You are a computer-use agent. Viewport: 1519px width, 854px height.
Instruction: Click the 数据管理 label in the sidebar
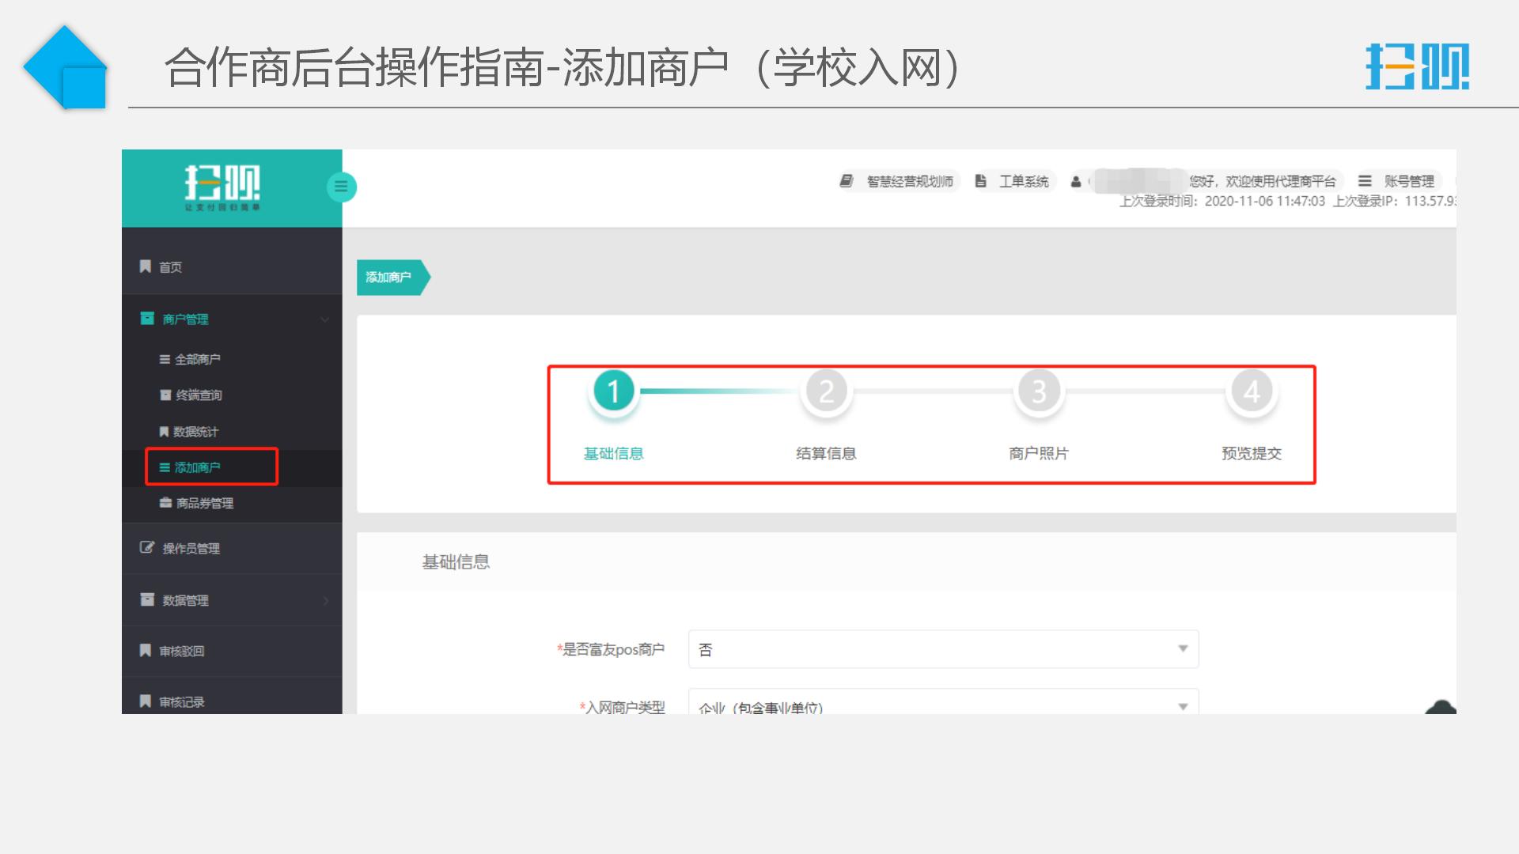coord(185,600)
